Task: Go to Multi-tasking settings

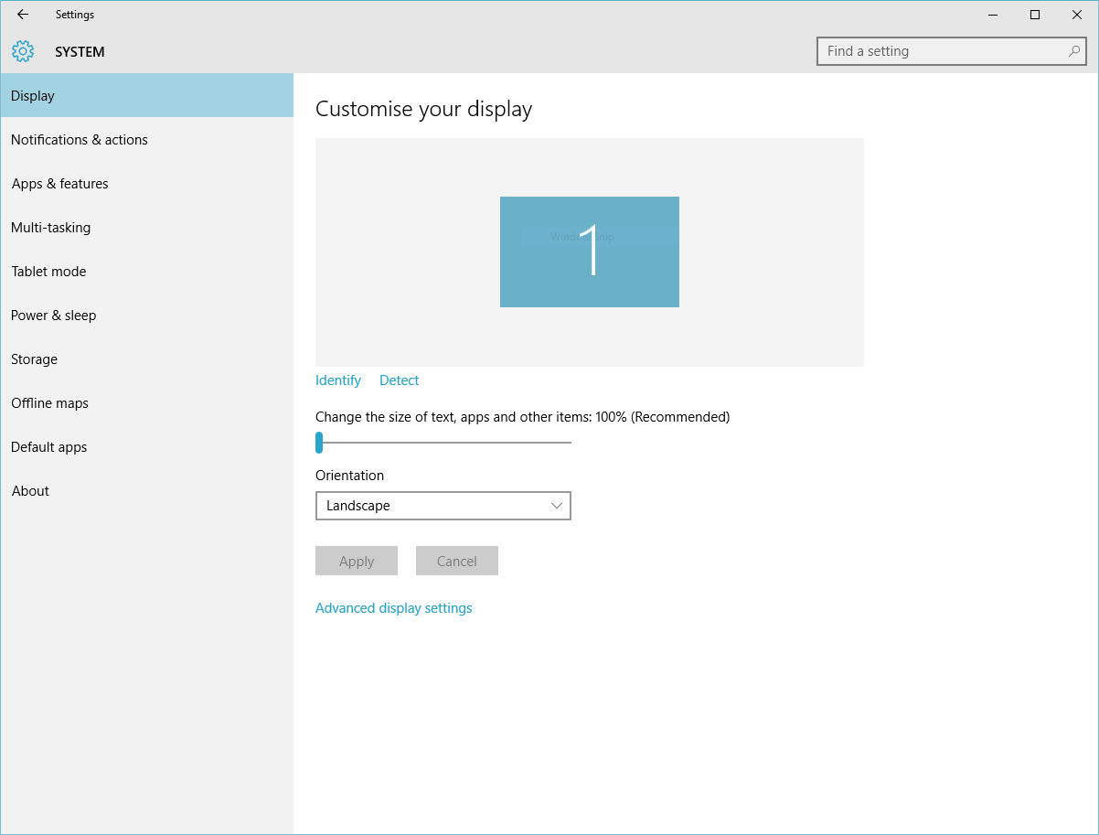Action: (x=146, y=227)
